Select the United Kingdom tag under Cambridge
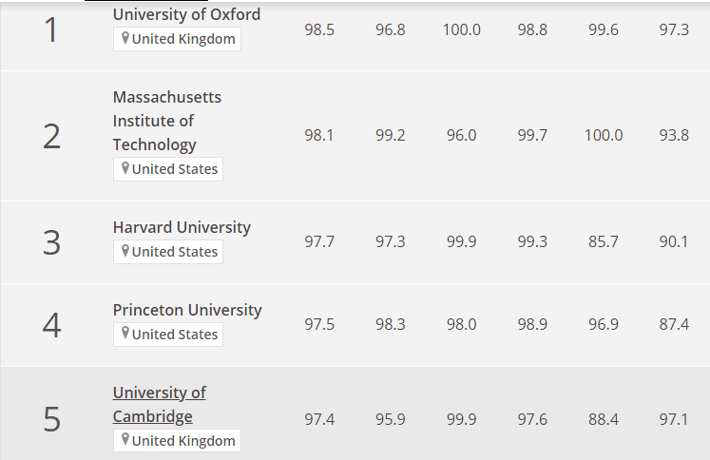The image size is (710, 460). pos(177,441)
